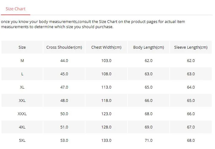Select the 71.0 body length cell
The height and width of the screenshot is (149, 215).
149,140
